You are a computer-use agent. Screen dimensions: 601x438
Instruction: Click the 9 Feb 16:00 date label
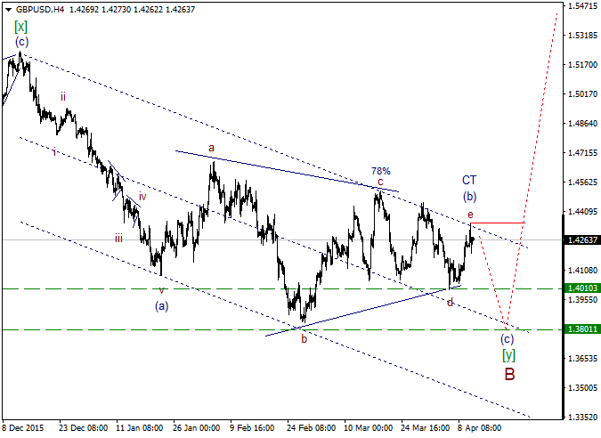click(x=252, y=428)
